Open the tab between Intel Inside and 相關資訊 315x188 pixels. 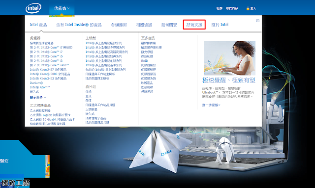[x=119, y=25]
